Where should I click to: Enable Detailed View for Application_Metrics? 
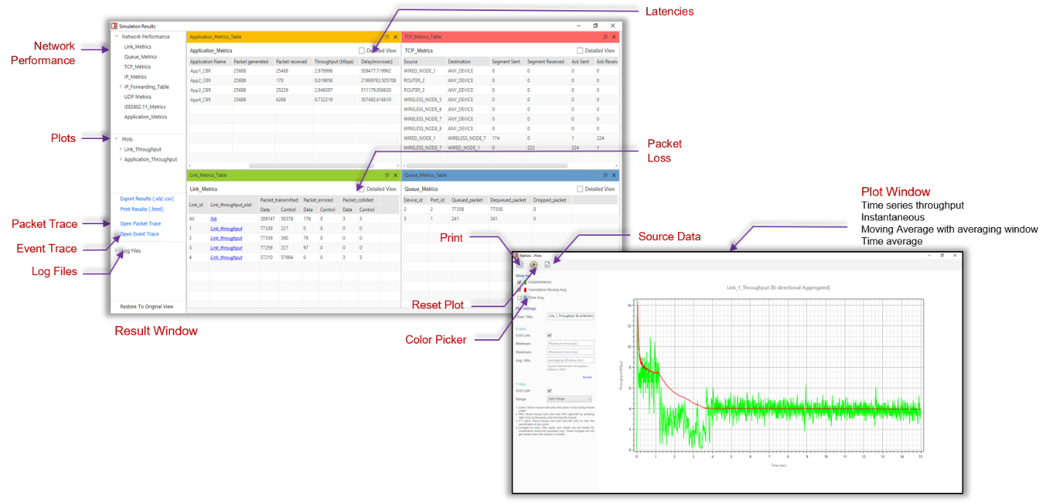coord(362,51)
